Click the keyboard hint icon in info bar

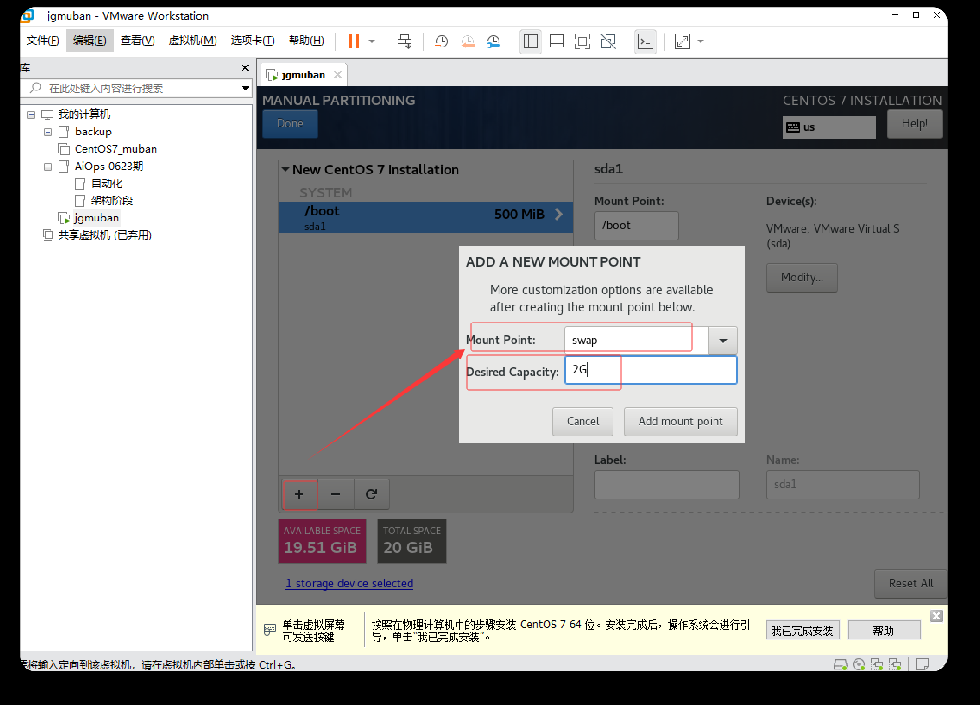tap(270, 629)
